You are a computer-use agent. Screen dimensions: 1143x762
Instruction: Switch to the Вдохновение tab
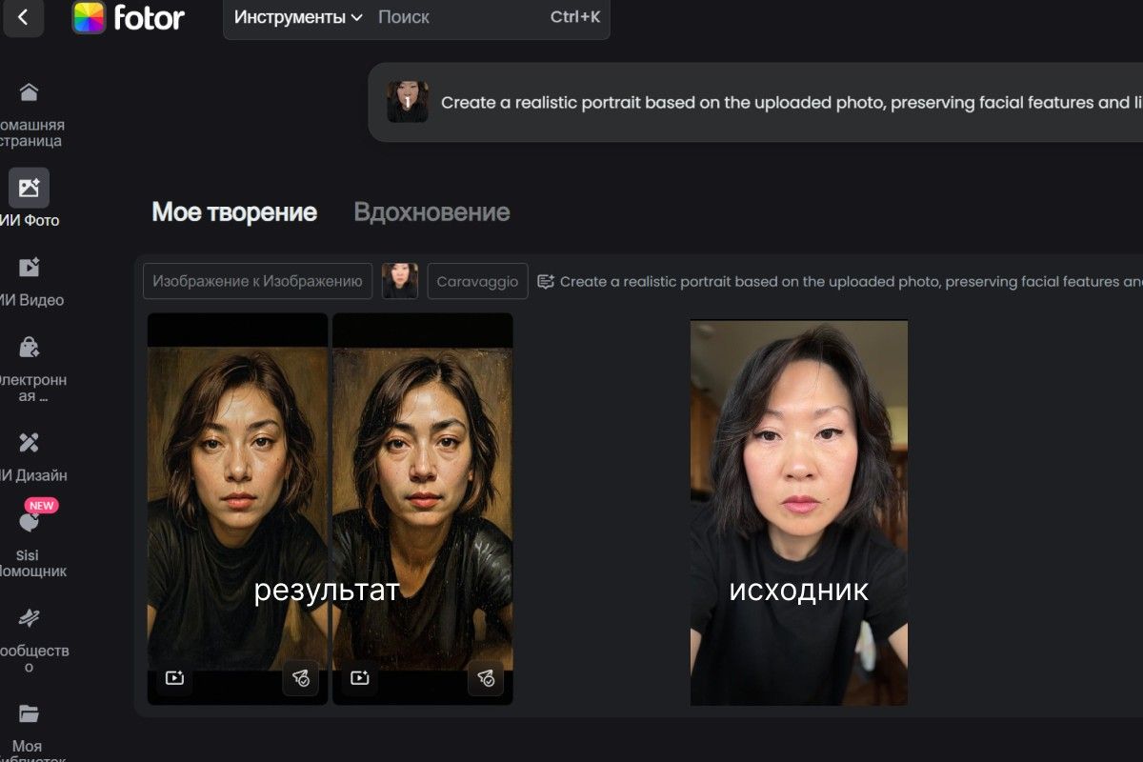[x=432, y=211]
